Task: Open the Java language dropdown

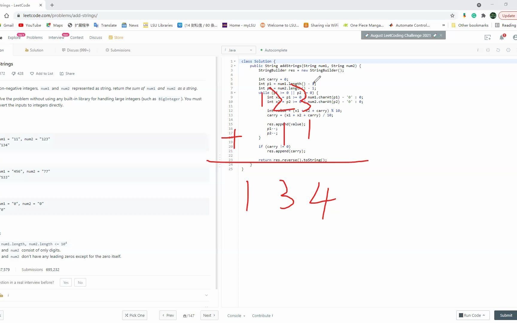Action: (239, 50)
